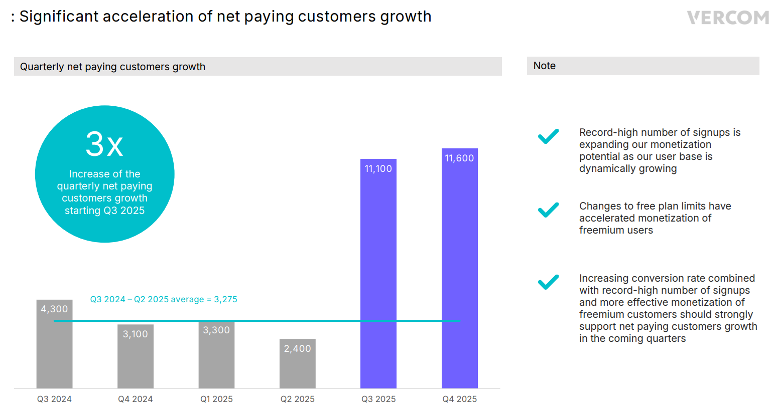Click the checkmark beside increasing conversion rate note
Image resolution: width=776 pixels, height=409 pixels.
548,282
